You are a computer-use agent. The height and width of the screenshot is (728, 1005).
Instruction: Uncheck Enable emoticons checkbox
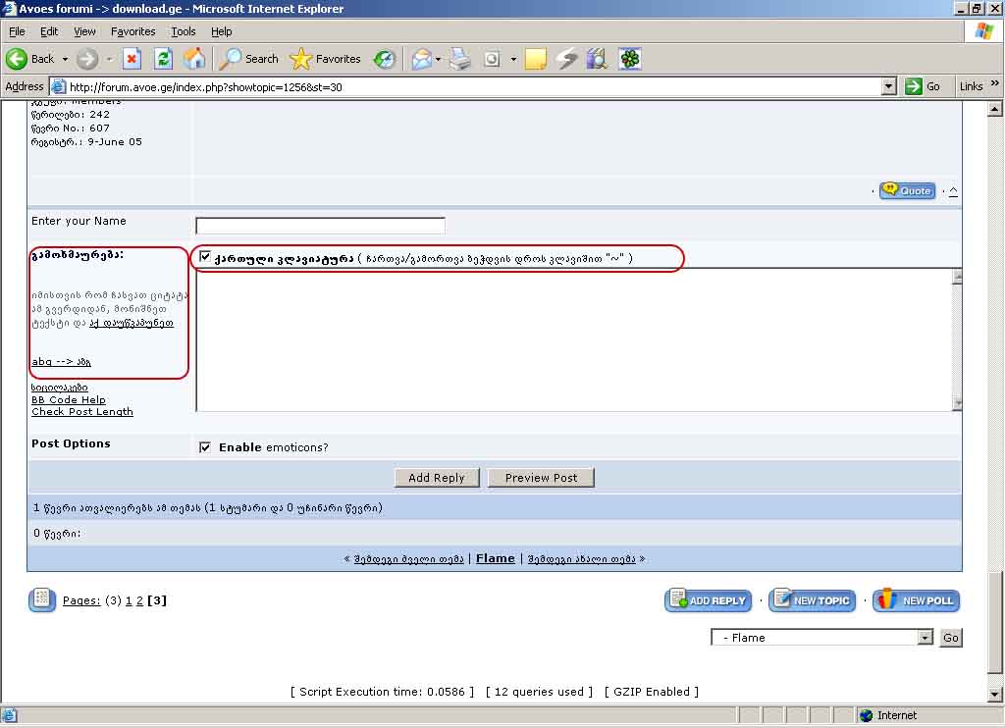click(204, 446)
